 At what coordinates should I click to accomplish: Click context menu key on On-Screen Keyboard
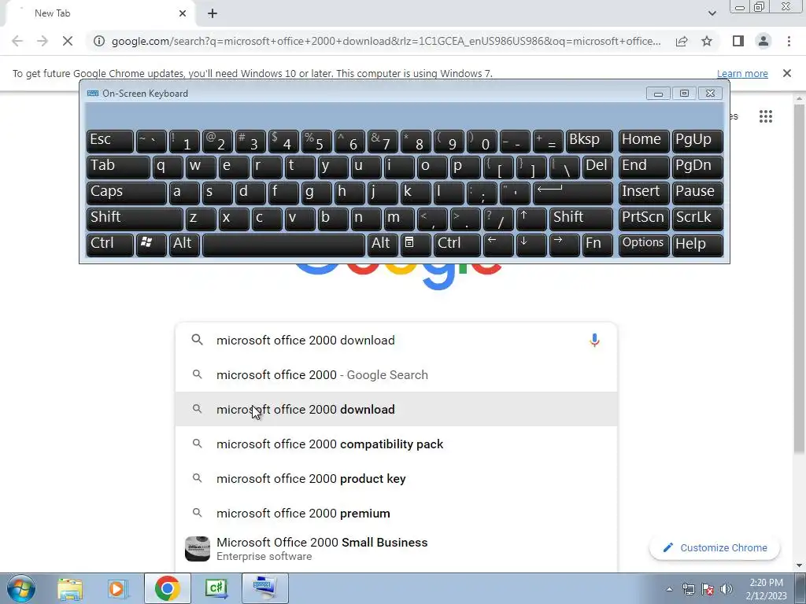click(x=416, y=245)
